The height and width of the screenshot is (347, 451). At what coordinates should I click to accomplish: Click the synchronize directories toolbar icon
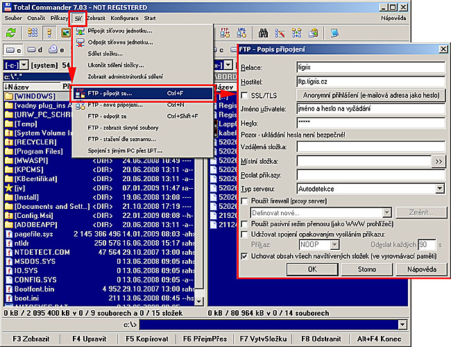(x=296, y=33)
